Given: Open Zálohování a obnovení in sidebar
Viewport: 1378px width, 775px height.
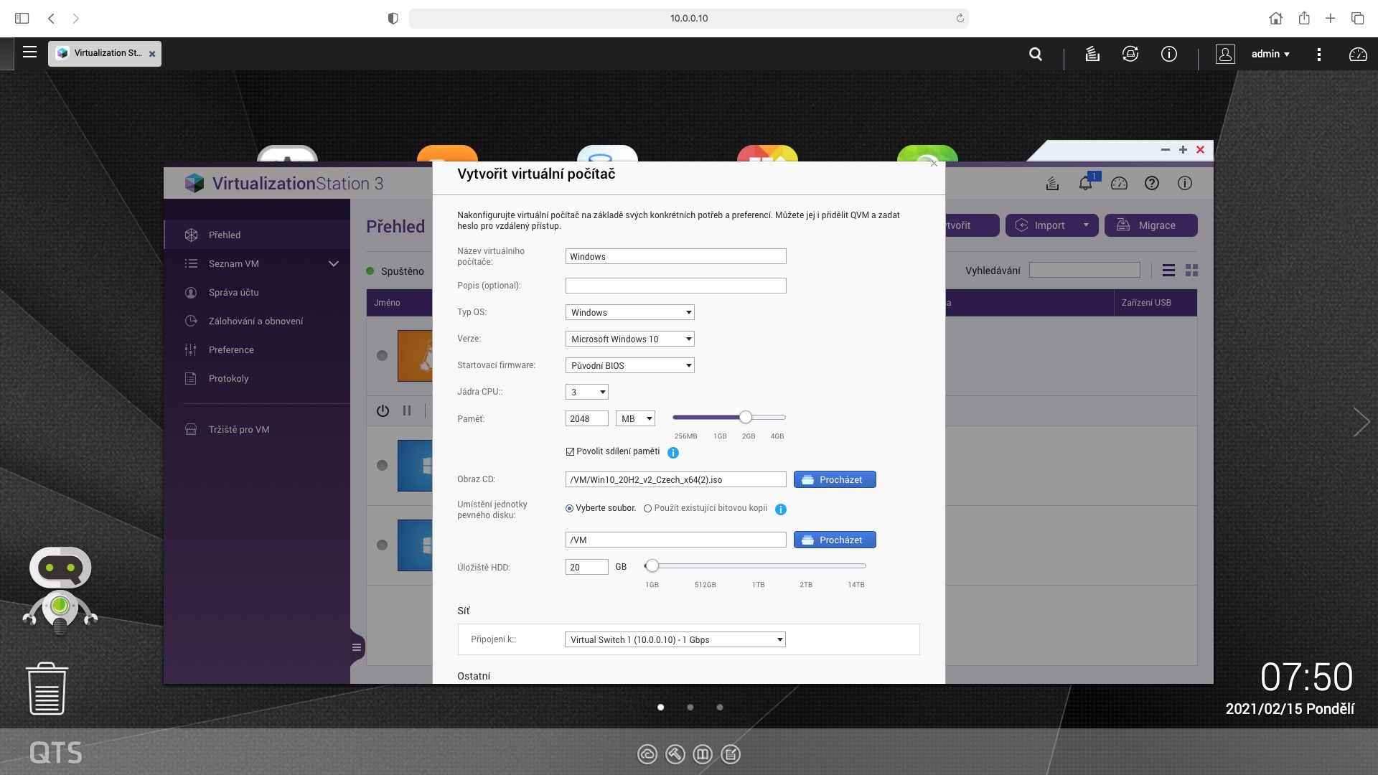Looking at the screenshot, I should pos(256,321).
